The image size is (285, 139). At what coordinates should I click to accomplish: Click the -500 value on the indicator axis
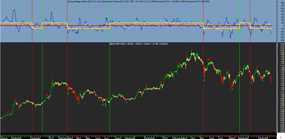click(282, 40)
